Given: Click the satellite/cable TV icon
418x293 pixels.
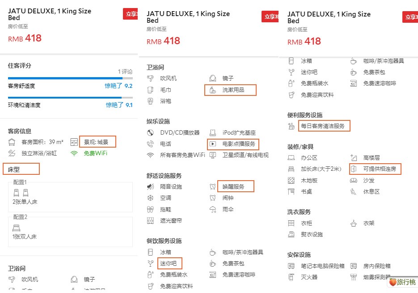Looking at the screenshot, I should coord(213,155).
